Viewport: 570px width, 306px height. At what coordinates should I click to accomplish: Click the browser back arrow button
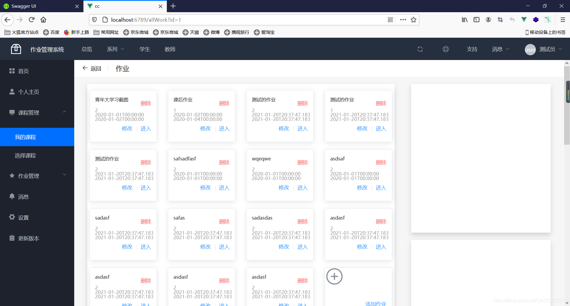pyautogui.click(x=8, y=20)
